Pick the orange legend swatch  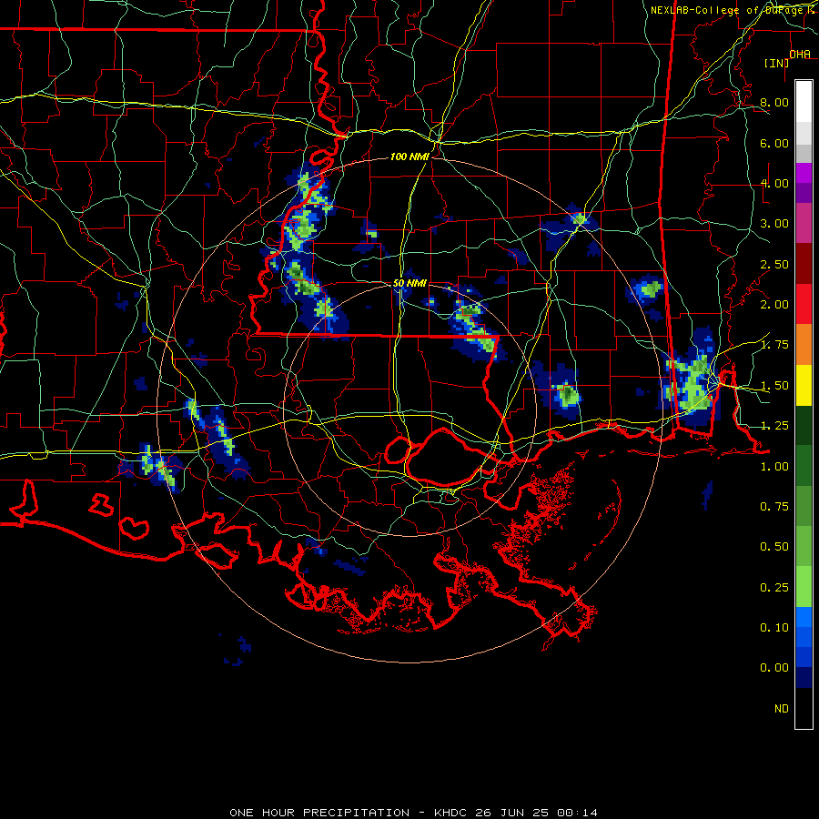pyautogui.click(x=804, y=344)
